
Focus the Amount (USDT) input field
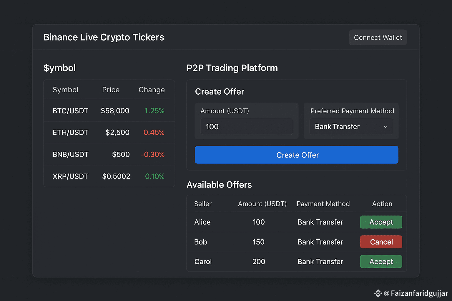pyautogui.click(x=247, y=126)
